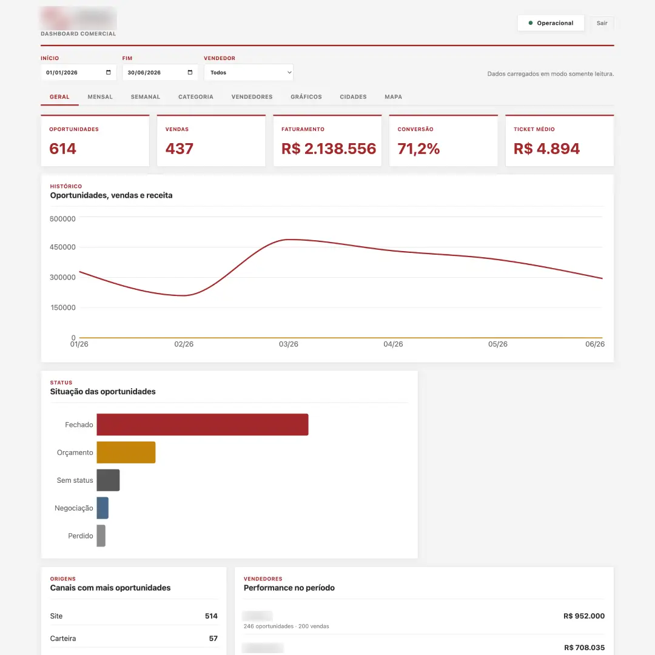Viewport: 655px width, 655px height.
Task: Switch to the Gráficos tab
Action: click(306, 97)
